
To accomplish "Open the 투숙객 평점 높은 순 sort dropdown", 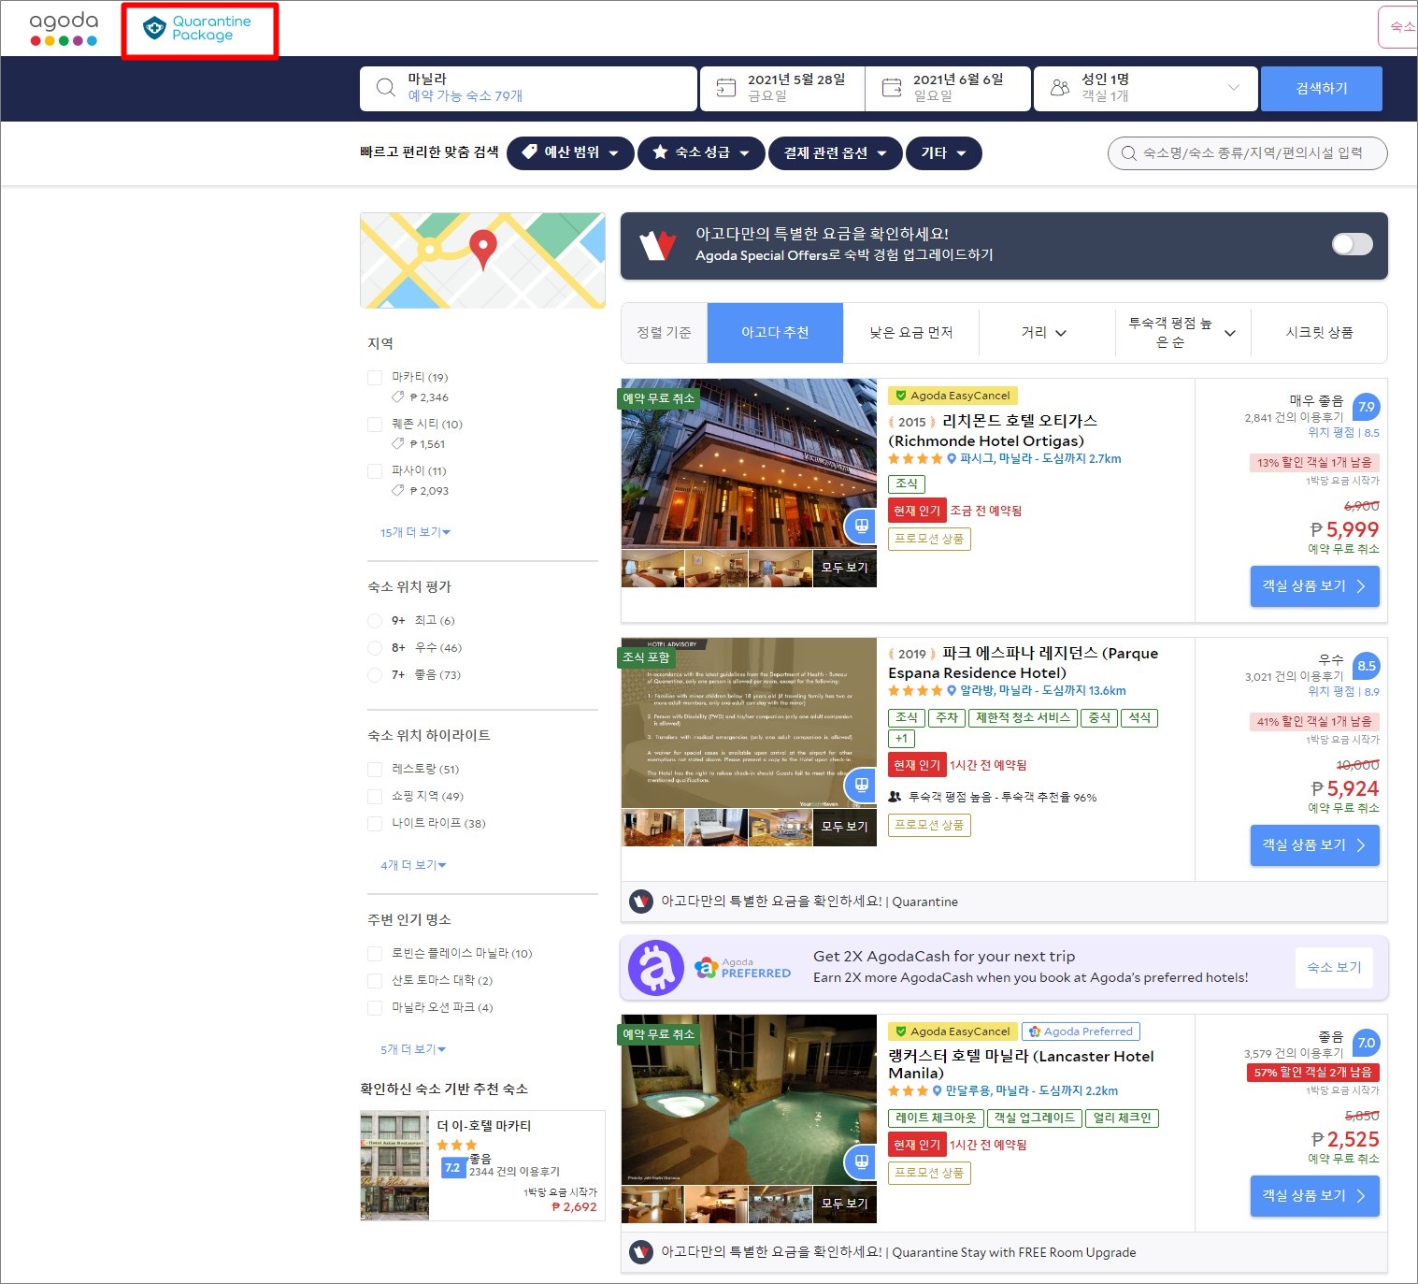I will pyautogui.click(x=1182, y=333).
